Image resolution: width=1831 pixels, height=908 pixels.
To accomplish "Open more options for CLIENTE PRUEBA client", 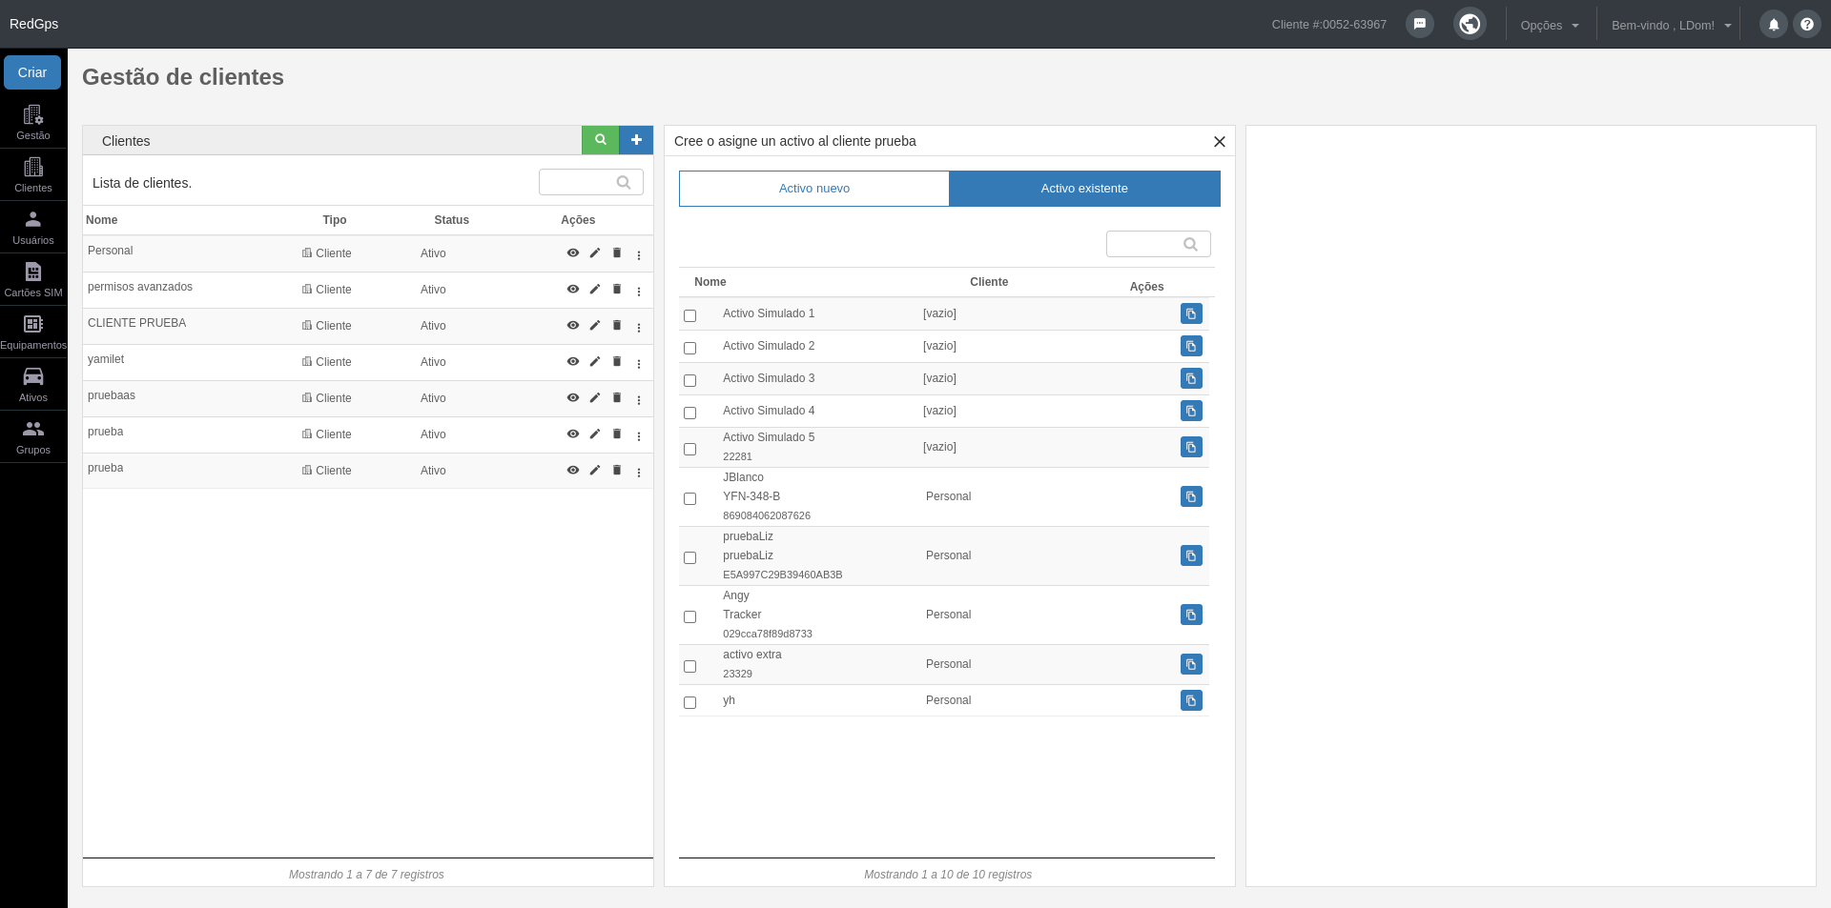I will pos(639,327).
